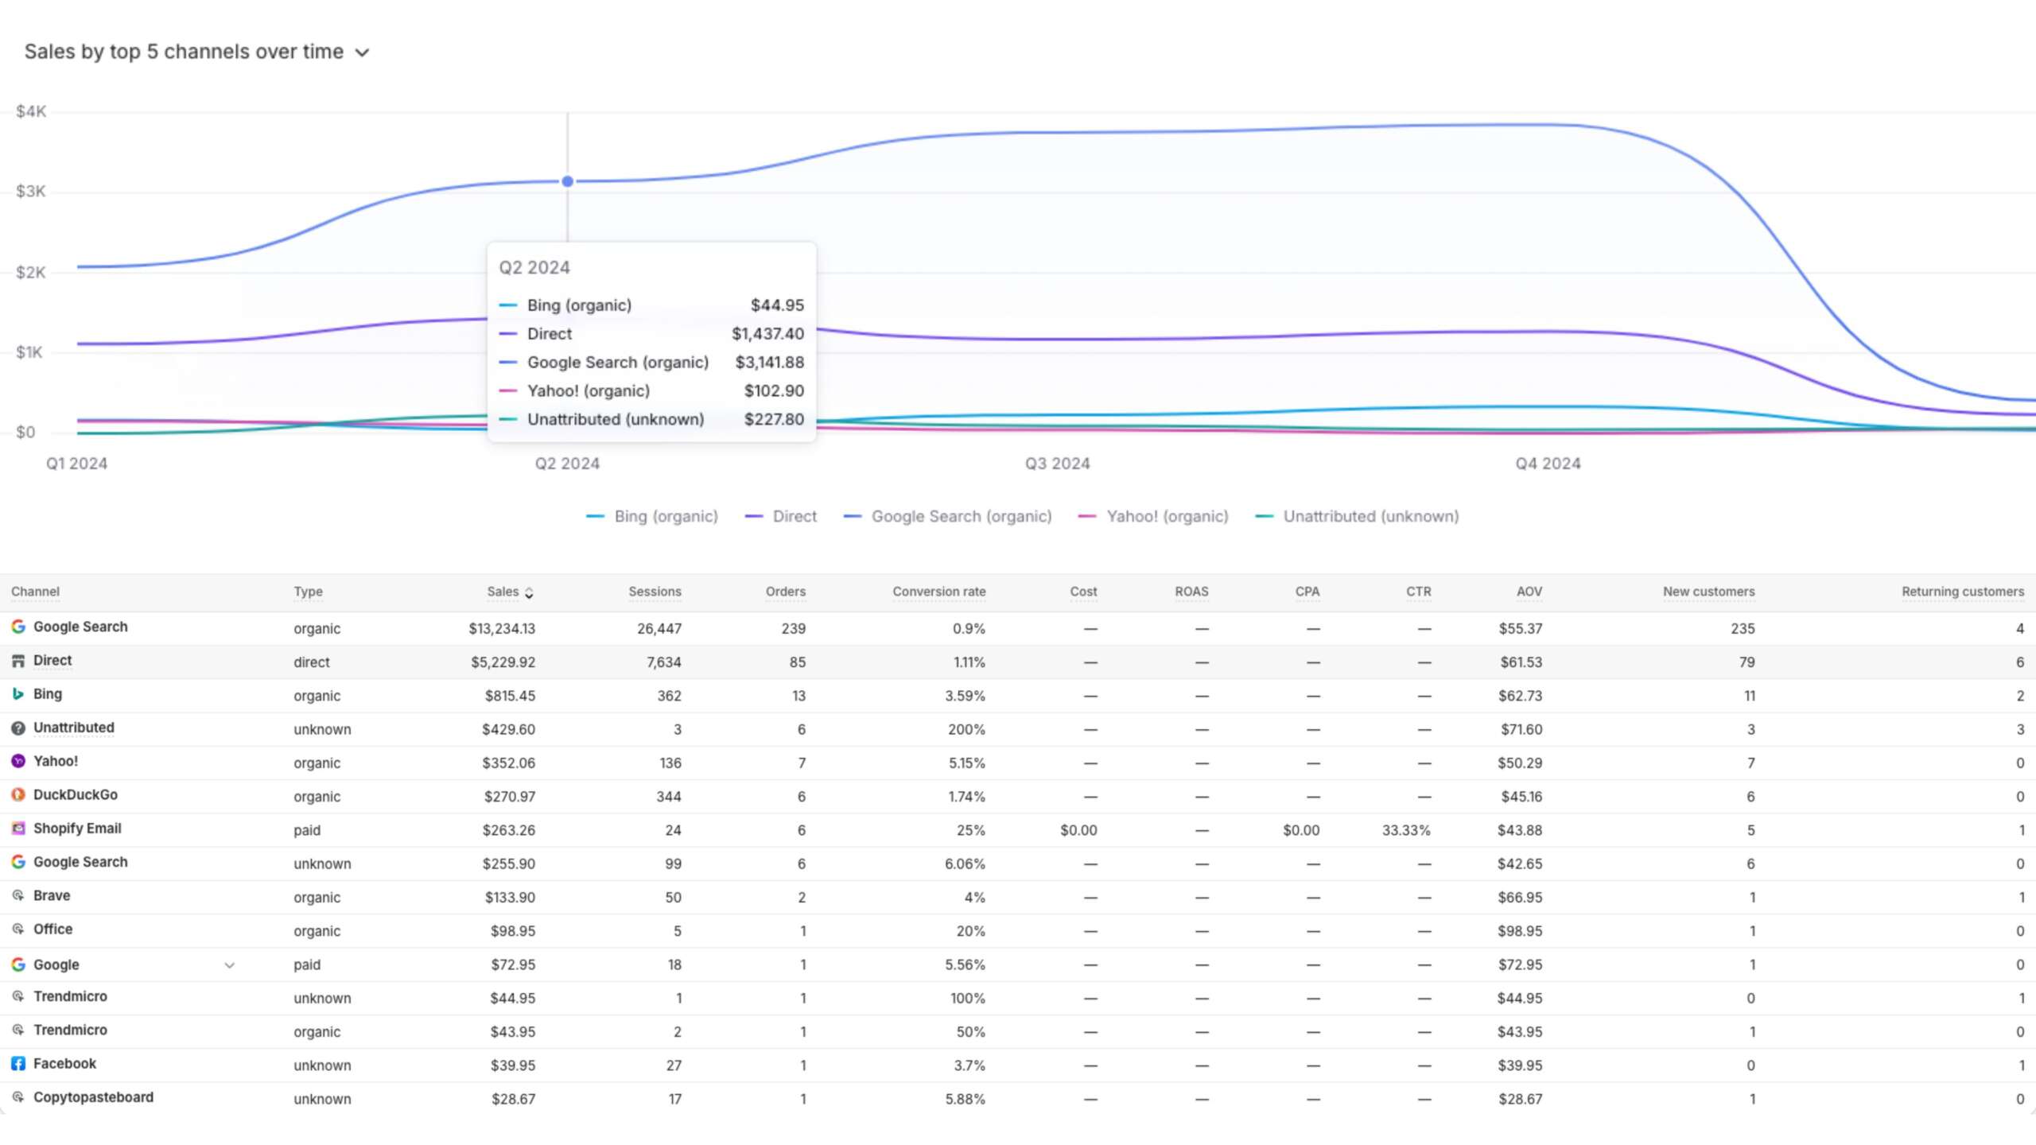Image resolution: width=2036 pixels, height=1145 pixels.
Task: Click the Yahoo! channel icon
Action: pyautogui.click(x=18, y=761)
